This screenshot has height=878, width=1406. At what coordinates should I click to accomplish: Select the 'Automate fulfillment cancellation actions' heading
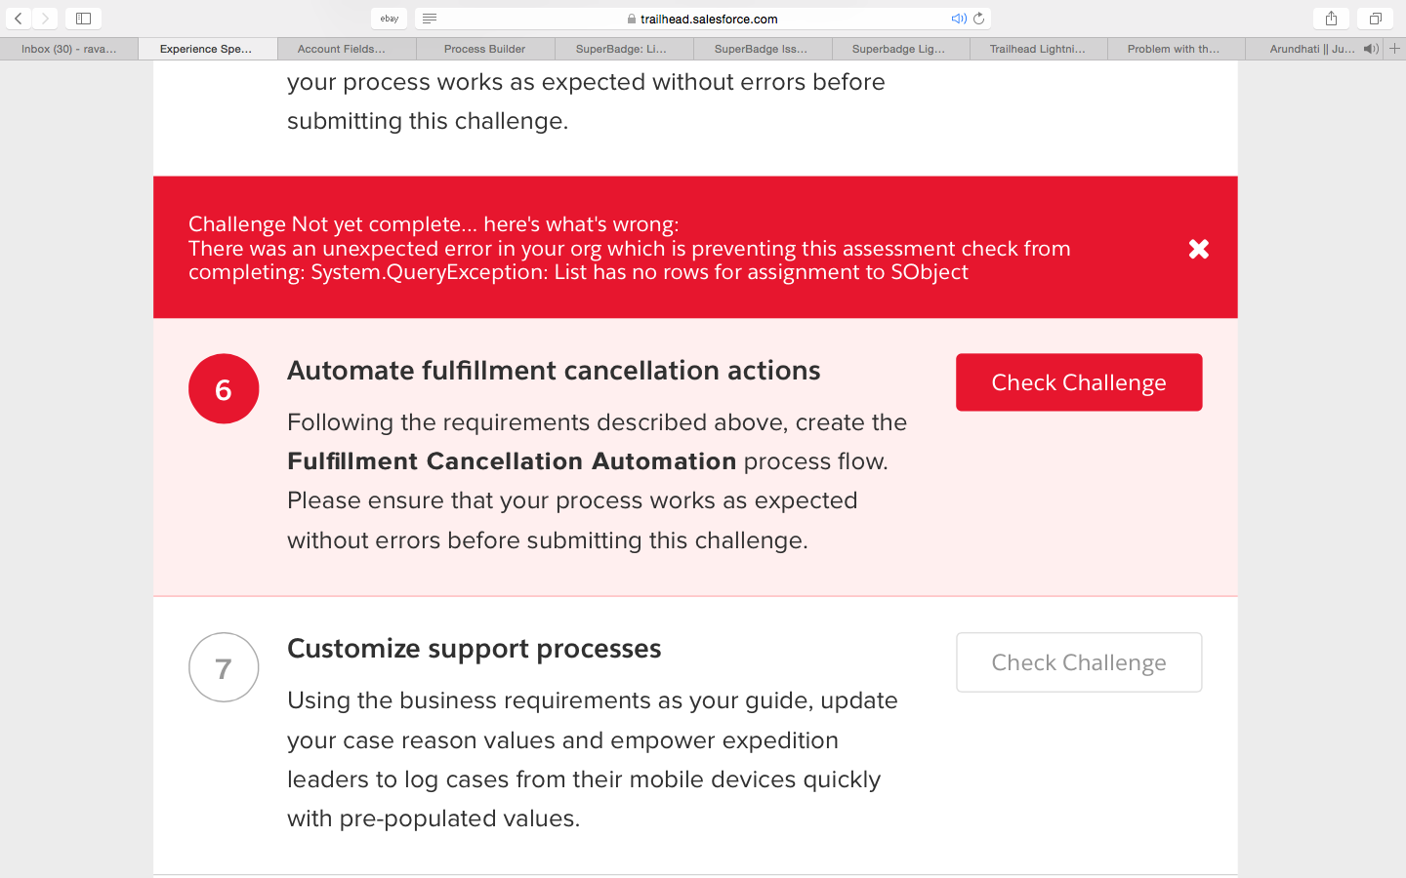[x=554, y=371]
